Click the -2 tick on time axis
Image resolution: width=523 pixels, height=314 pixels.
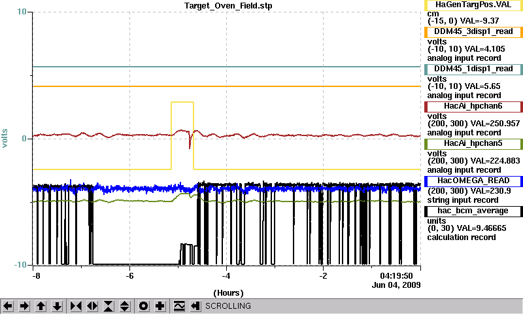(x=323, y=276)
